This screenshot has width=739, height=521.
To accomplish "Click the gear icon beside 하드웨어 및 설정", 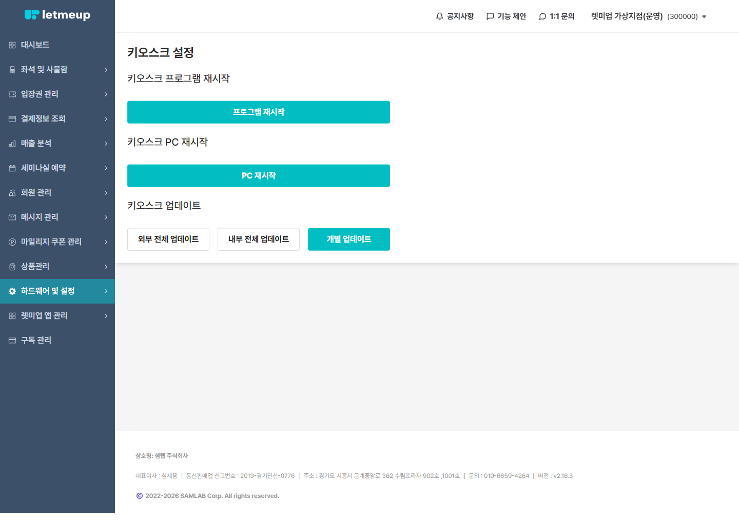I will (x=12, y=291).
